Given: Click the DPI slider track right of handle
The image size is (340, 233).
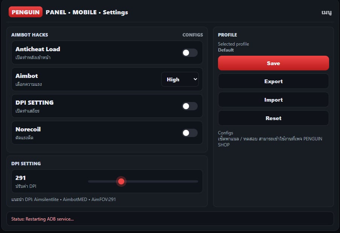Looking at the screenshot, I should (x=162, y=181).
